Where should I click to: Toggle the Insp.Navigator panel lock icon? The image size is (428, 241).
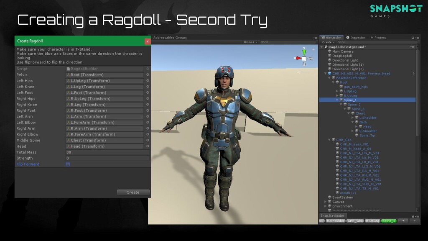pos(413,216)
